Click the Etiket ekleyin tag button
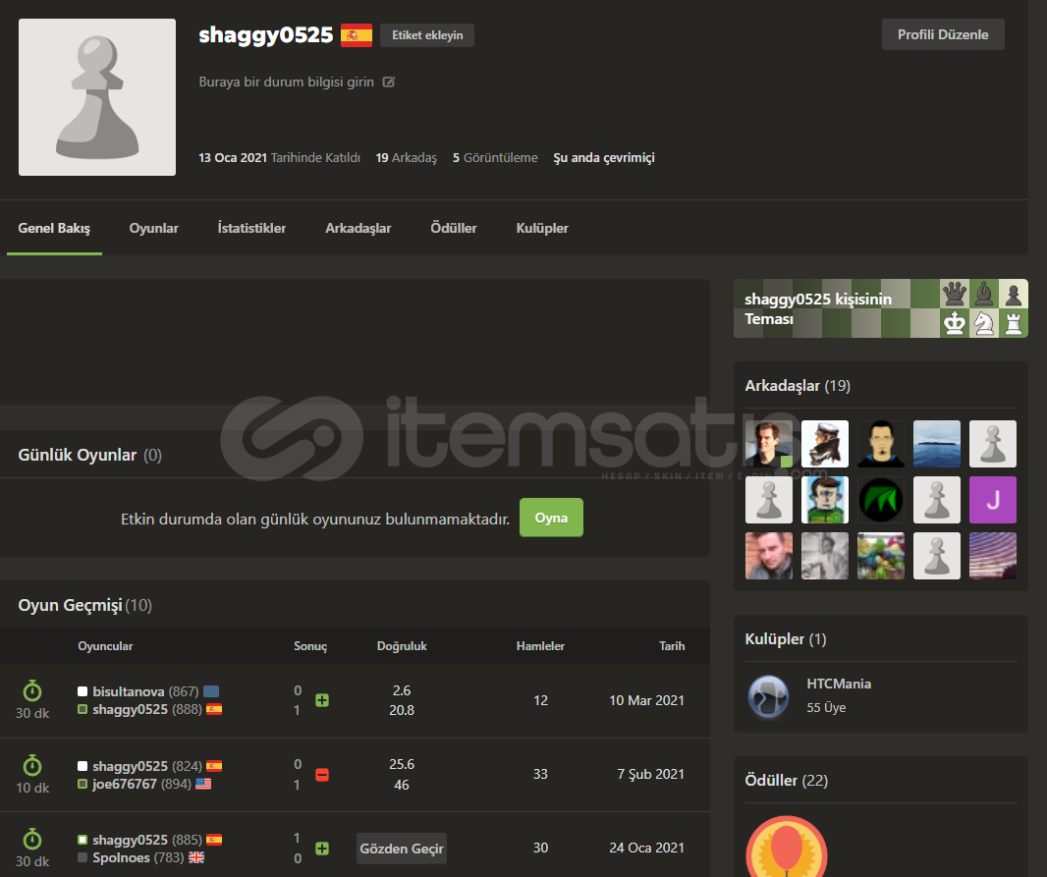1047x877 pixels. tap(427, 35)
